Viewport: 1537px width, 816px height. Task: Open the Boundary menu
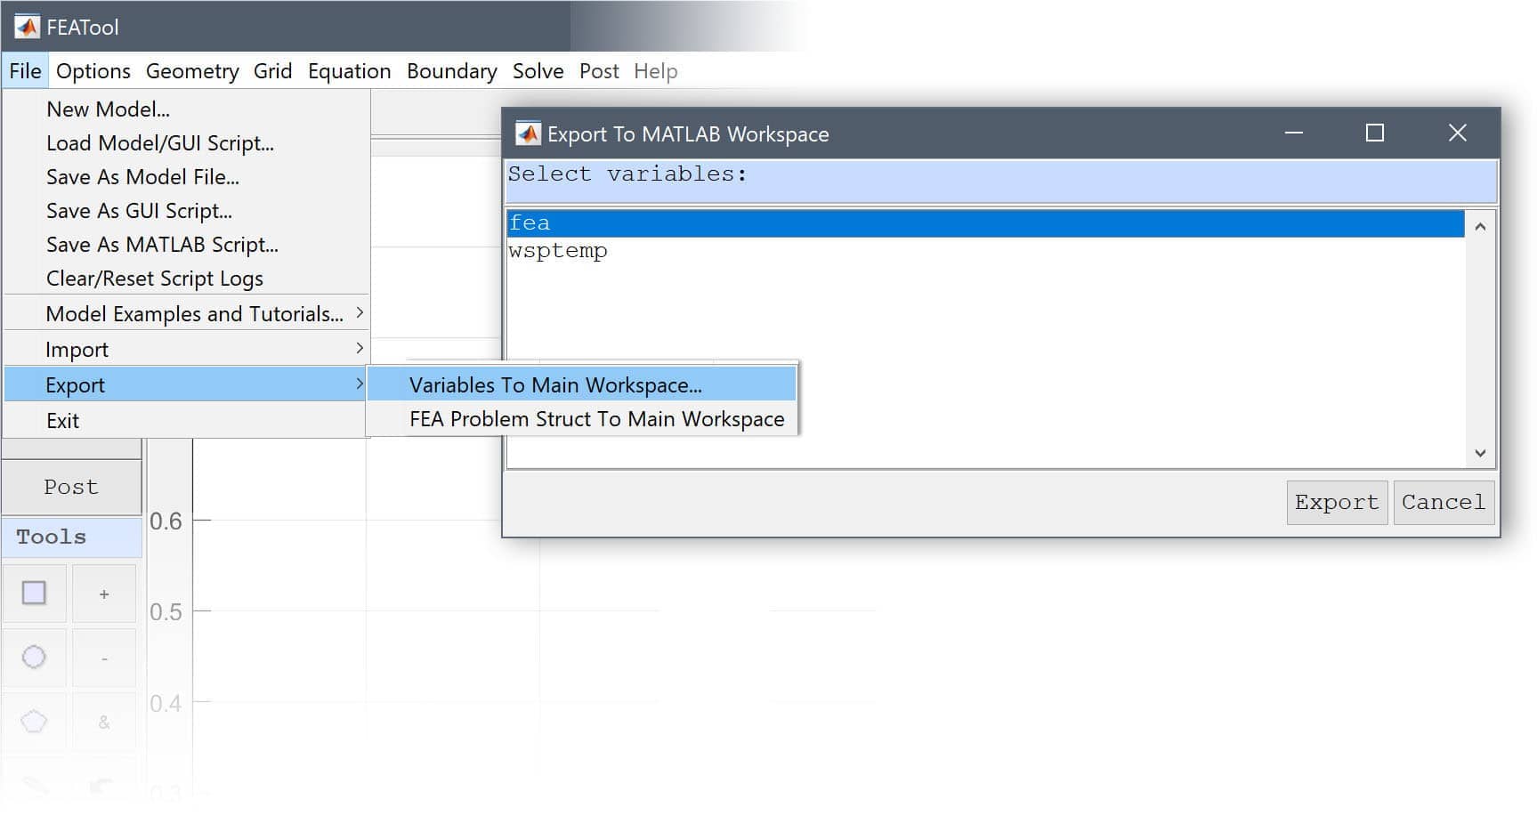452,71
